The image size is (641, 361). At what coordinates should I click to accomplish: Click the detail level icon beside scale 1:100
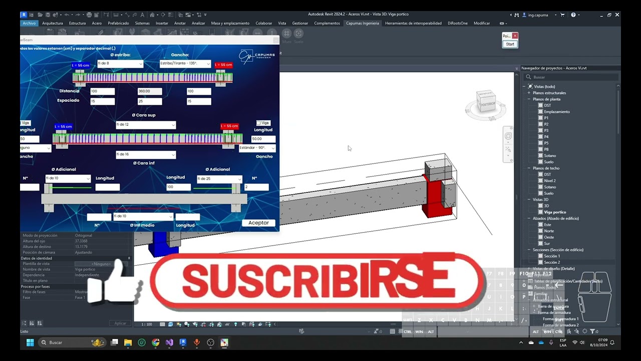click(163, 324)
